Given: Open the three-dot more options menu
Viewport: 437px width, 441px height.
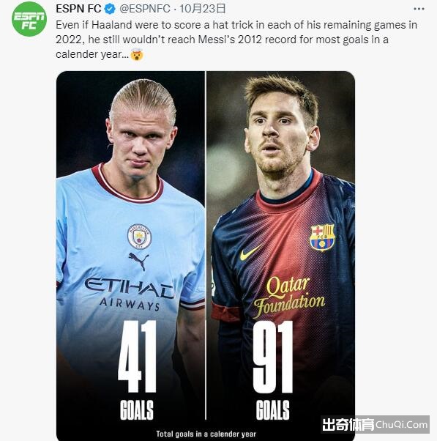Looking at the screenshot, I should click(419, 9).
